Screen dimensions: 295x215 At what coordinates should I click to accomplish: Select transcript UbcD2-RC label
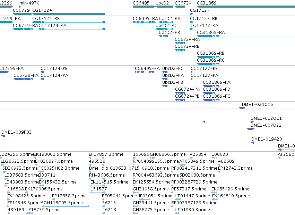click(166, 26)
